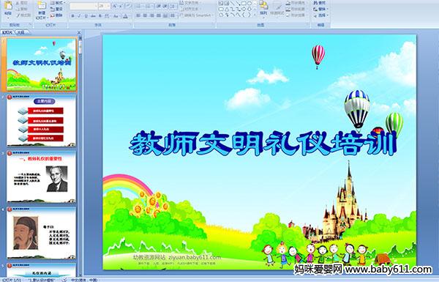Click the New Slide icon
The height and width of the screenshot is (282, 439).
click(x=42, y=10)
